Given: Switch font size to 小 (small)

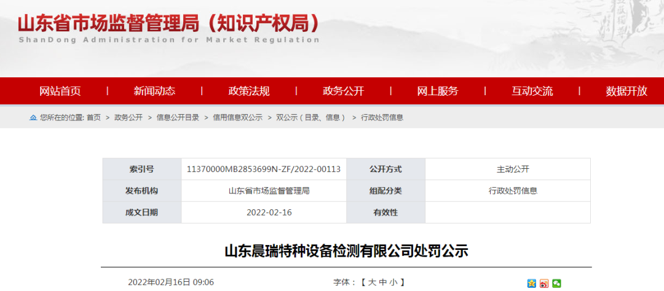Looking at the screenshot, I should [392, 282].
